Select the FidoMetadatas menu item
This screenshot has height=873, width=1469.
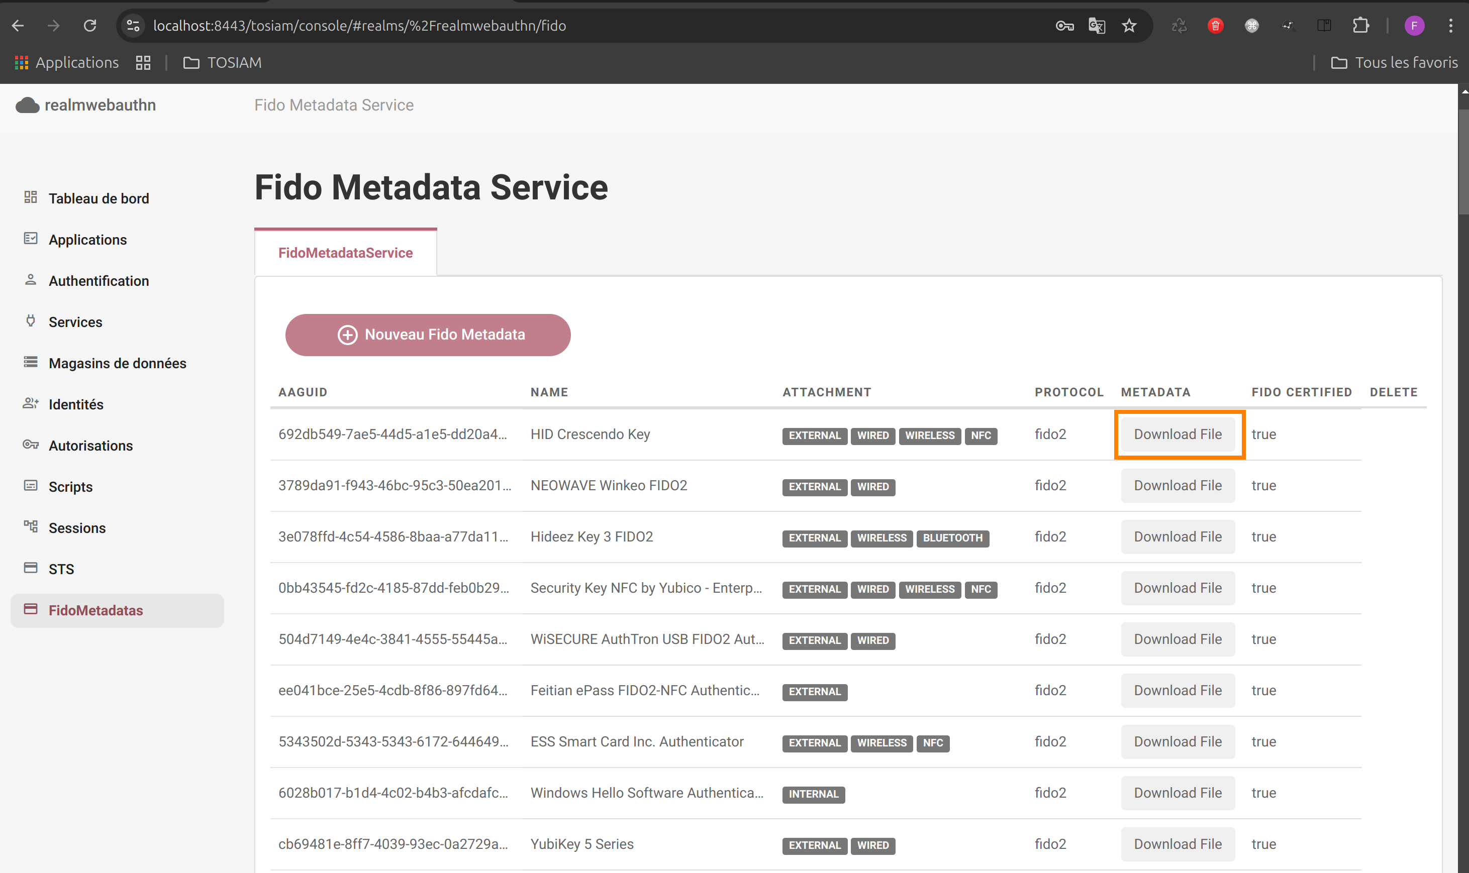117,610
